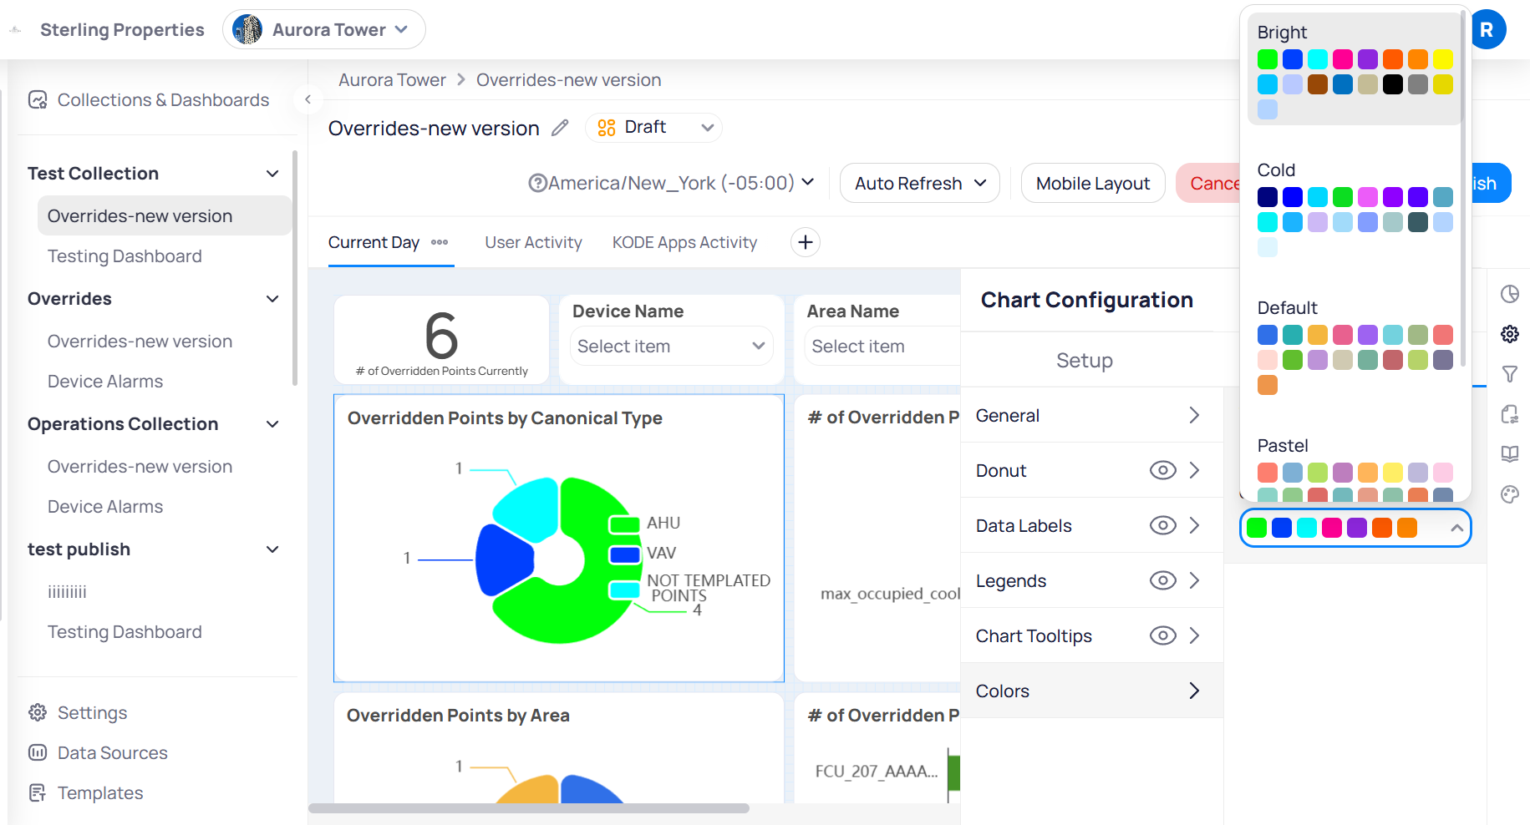The width and height of the screenshot is (1530, 825).
Task: Open Device Name Select item dropdown
Action: [671, 346]
